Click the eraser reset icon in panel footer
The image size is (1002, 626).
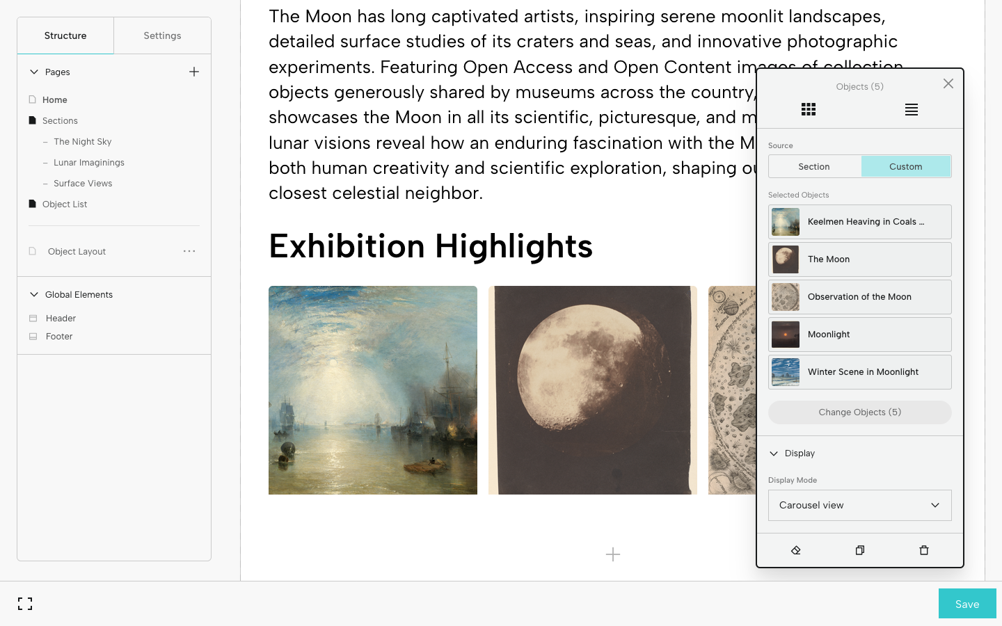click(x=796, y=550)
